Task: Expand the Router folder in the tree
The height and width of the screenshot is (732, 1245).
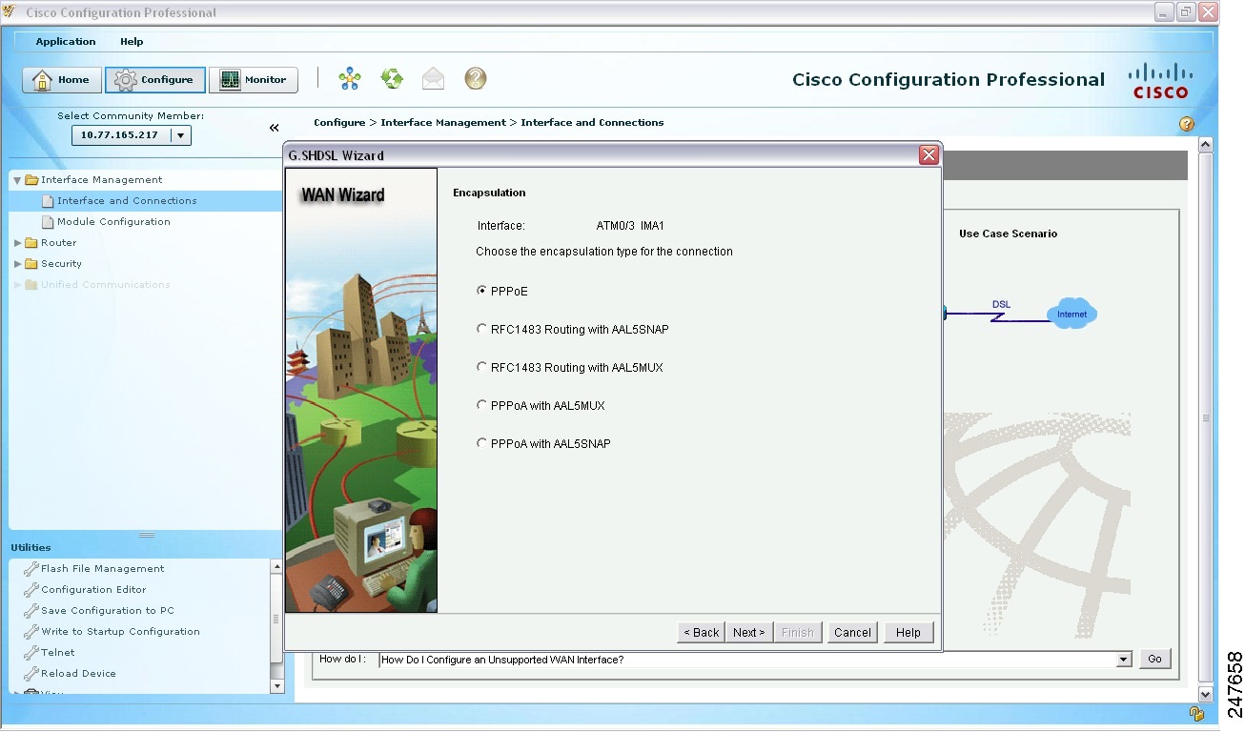Action: (16, 242)
